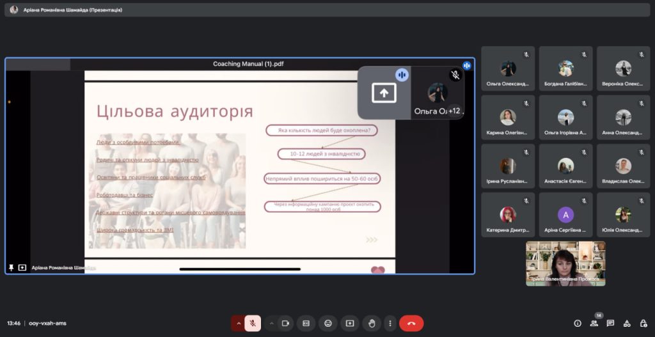Click the present now screen share icon

coord(350,324)
